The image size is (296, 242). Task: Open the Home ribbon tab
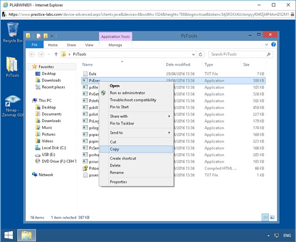53,45
